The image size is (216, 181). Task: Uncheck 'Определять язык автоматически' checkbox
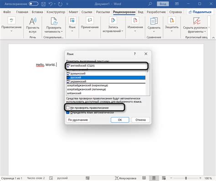coord(68,113)
